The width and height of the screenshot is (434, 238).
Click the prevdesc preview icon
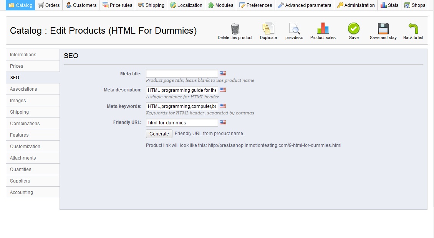click(x=294, y=29)
